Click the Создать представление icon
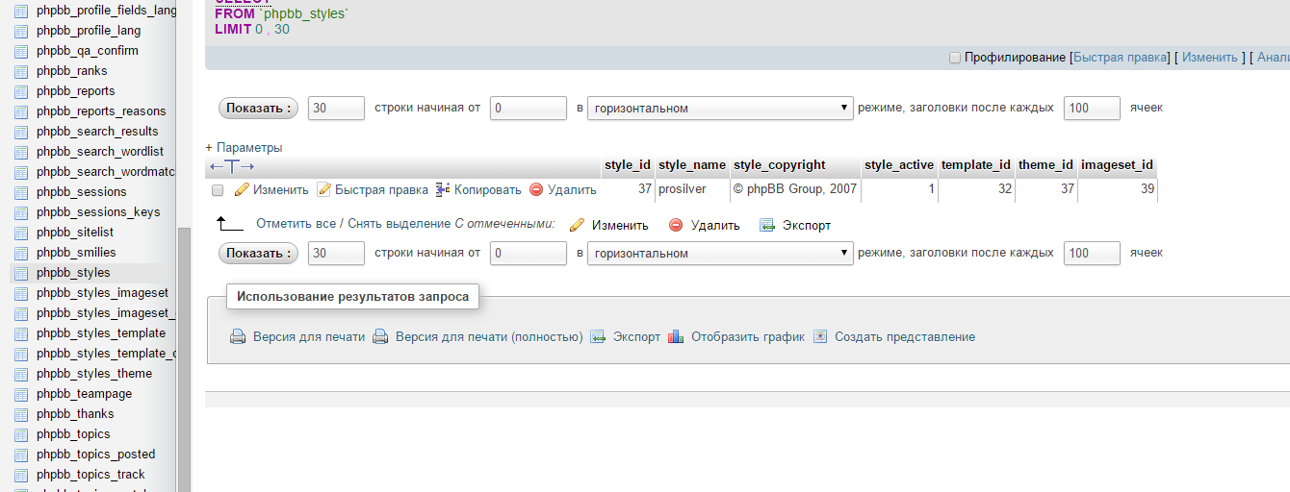This screenshot has height=492, width=1290. (820, 337)
